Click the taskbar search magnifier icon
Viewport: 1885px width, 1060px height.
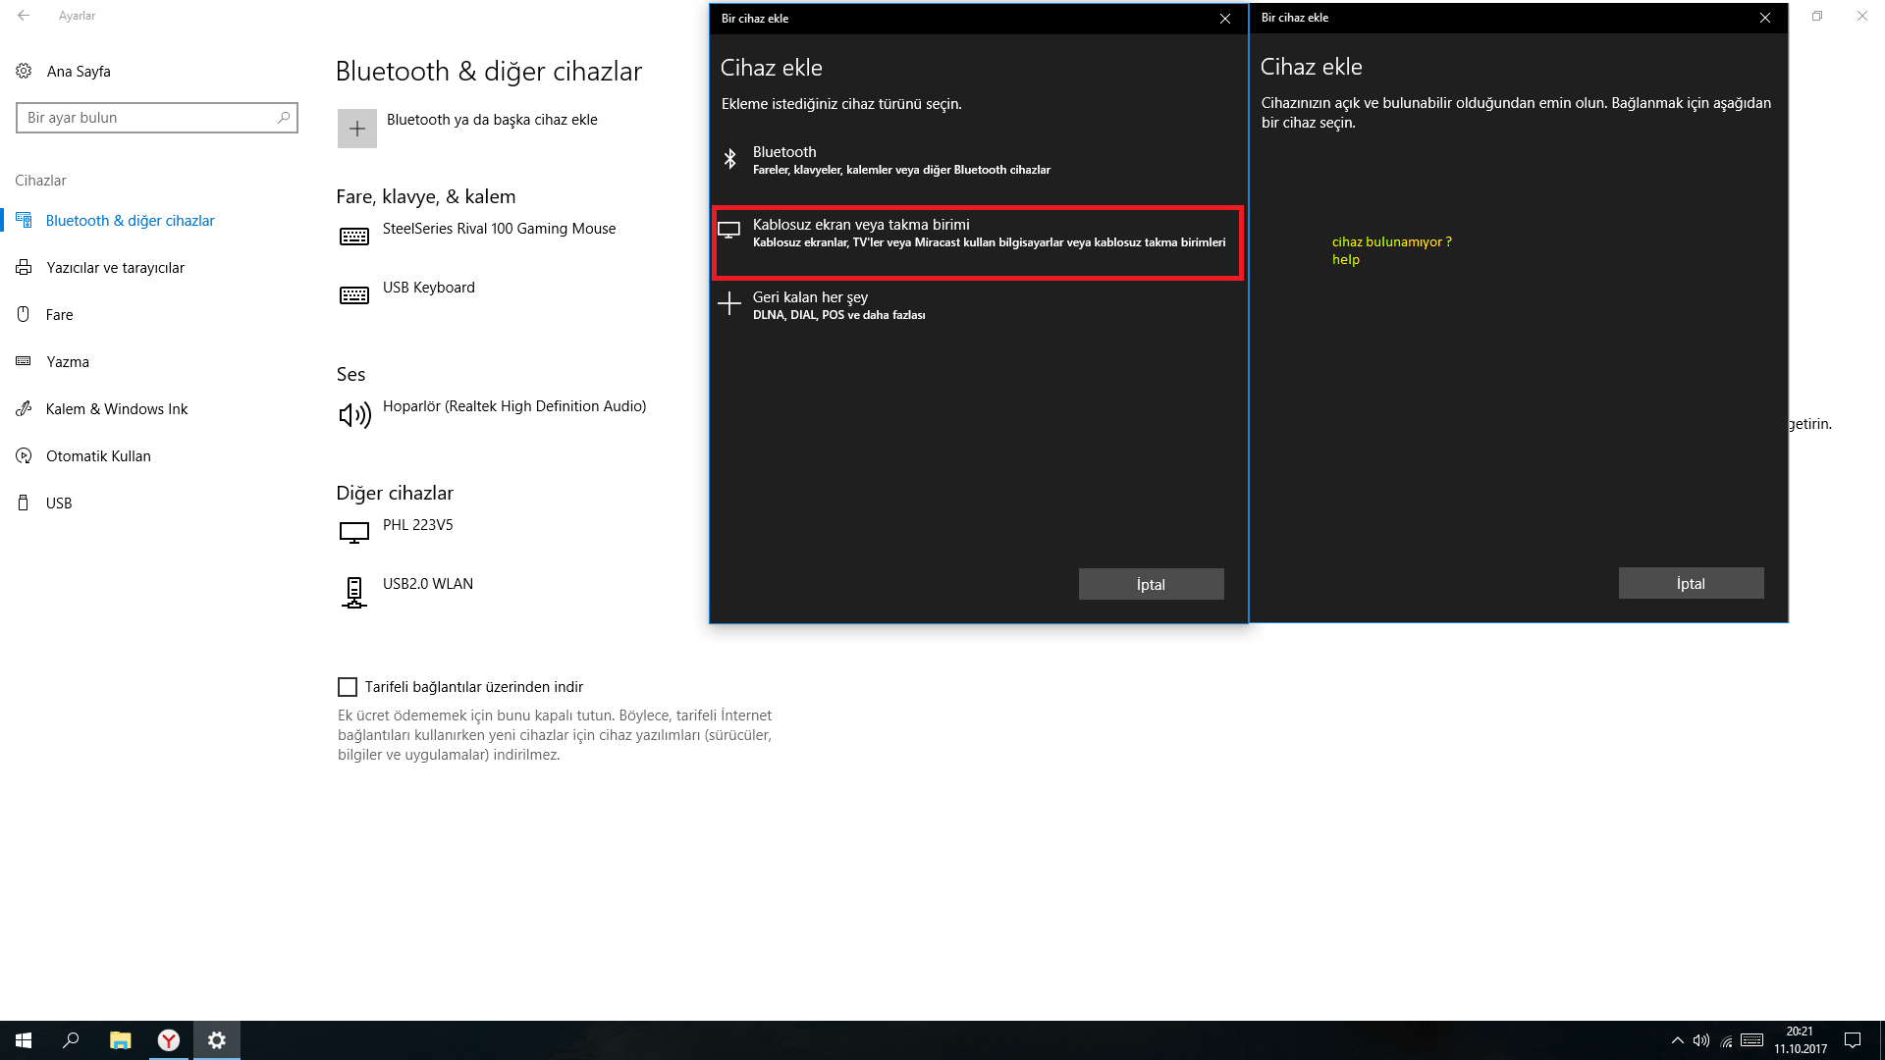tap(71, 1040)
